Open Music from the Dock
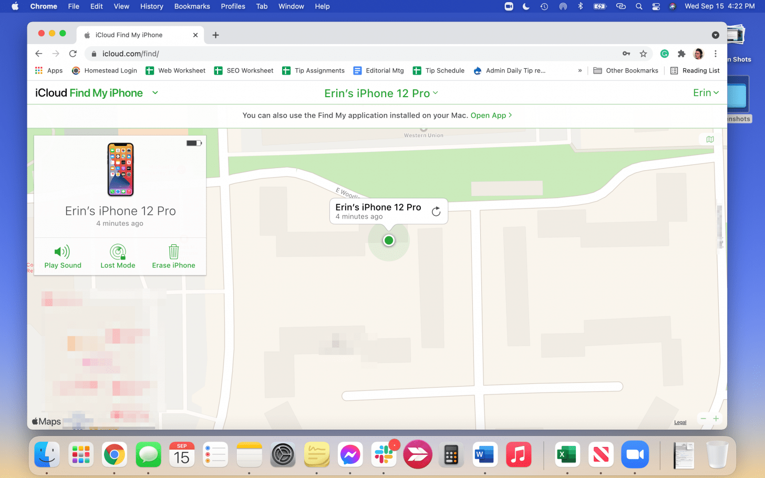 (x=519, y=454)
